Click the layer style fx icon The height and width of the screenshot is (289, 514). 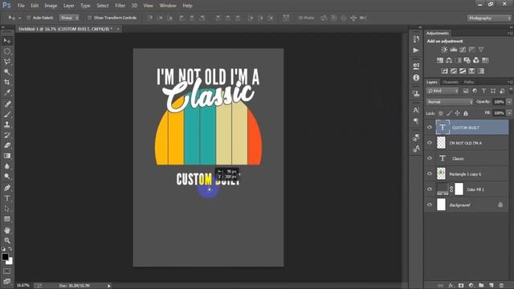(451, 286)
